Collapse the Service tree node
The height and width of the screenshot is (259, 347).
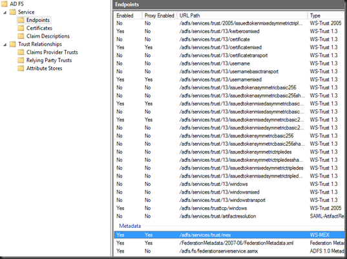(x=5, y=12)
